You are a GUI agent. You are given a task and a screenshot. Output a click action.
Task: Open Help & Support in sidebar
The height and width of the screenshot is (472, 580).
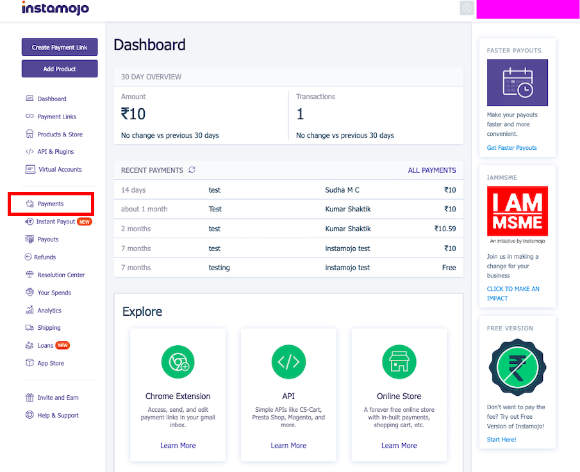(x=58, y=415)
